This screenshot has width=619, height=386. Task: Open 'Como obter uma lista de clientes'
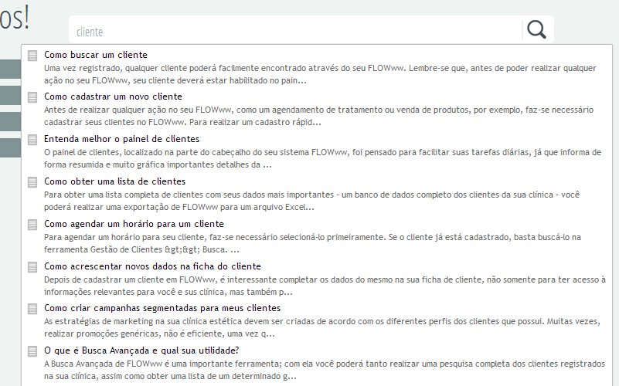115,181
